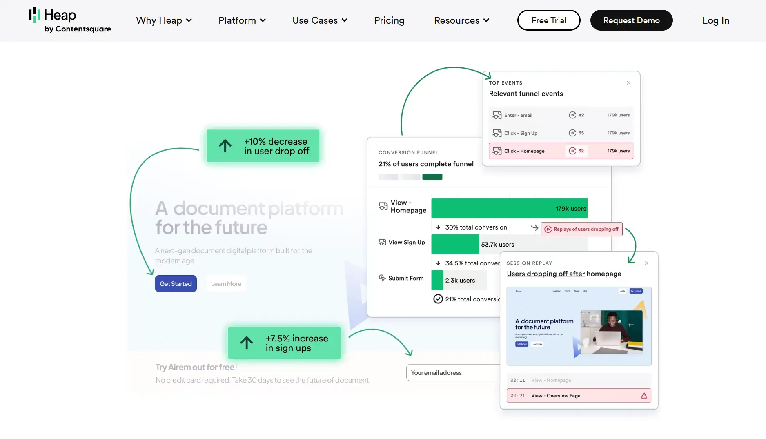Expand the Use Cases dropdown menu

pyautogui.click(x=320, y=20)
